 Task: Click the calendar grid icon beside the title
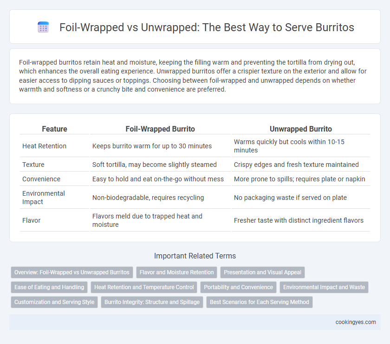click(43, 27)
